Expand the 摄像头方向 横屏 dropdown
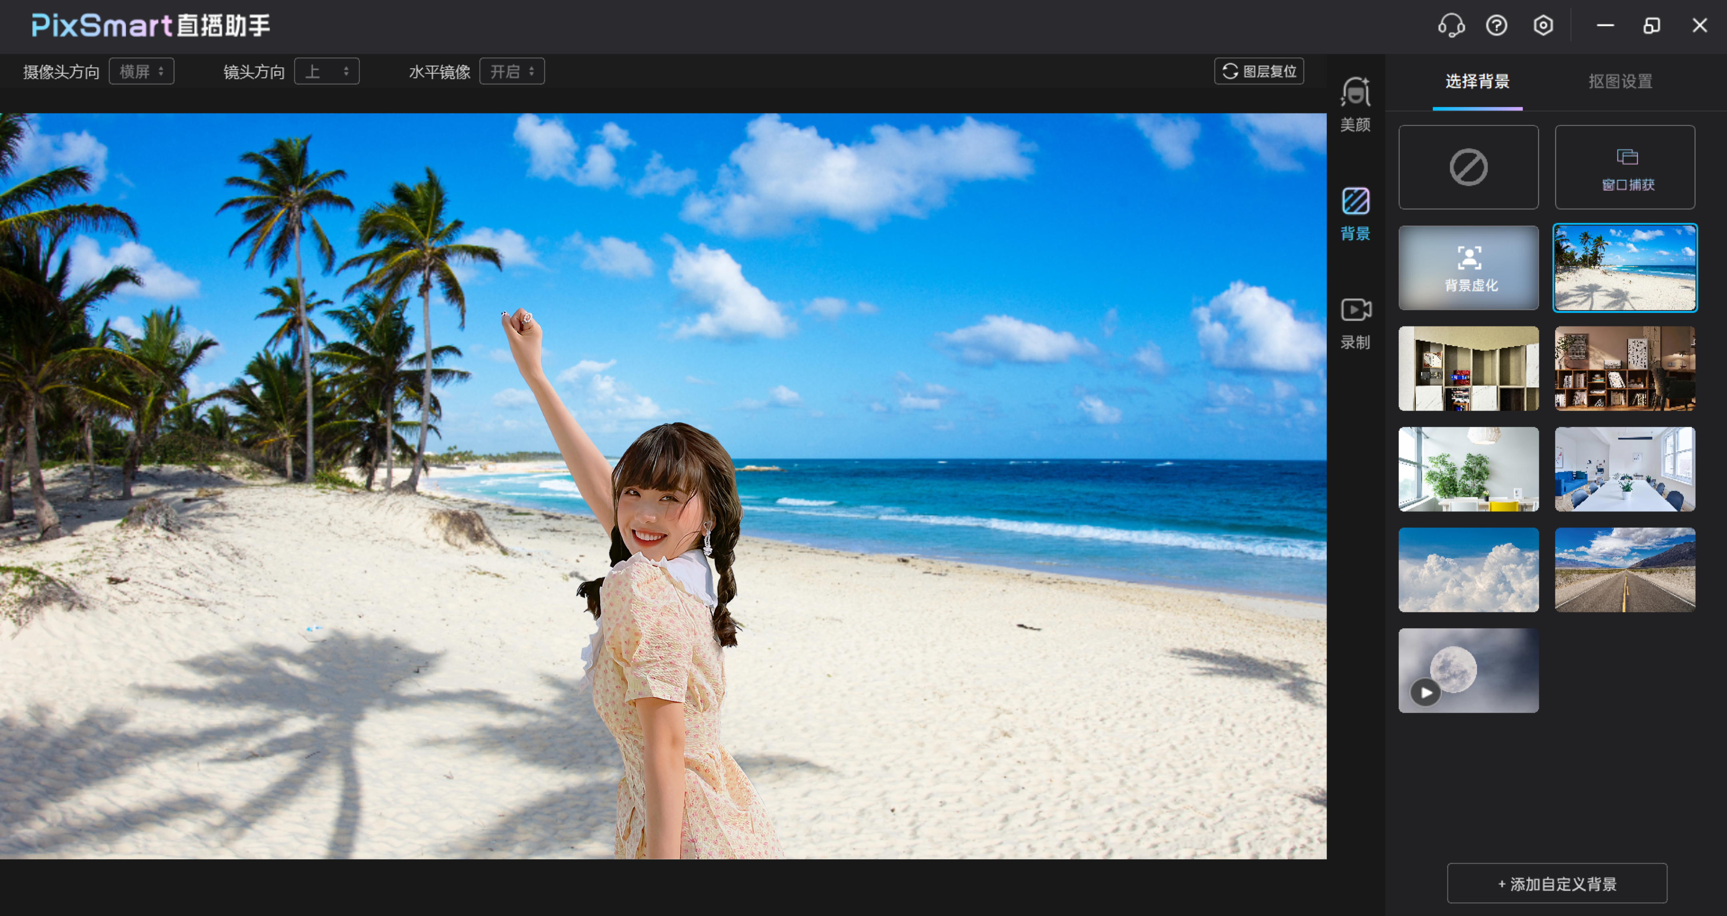The image size is (1727, 916). [x=142, y=72]
